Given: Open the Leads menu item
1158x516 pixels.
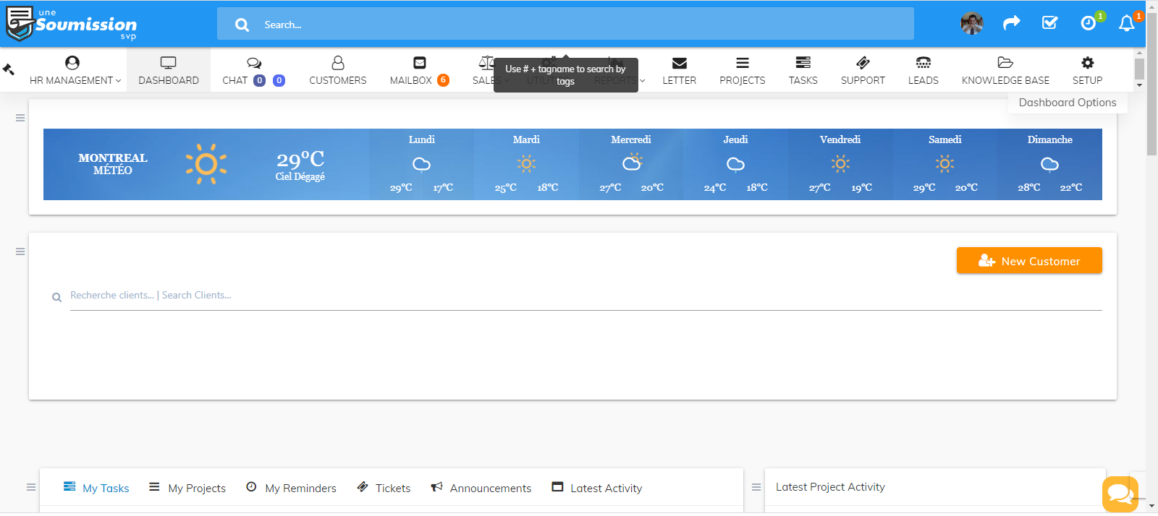Looking at the screenshot, I should [x=923, y=70].
